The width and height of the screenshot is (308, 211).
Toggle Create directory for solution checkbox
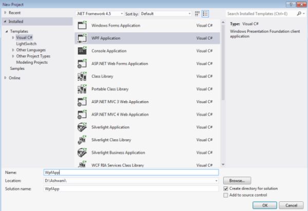[226, 188]
